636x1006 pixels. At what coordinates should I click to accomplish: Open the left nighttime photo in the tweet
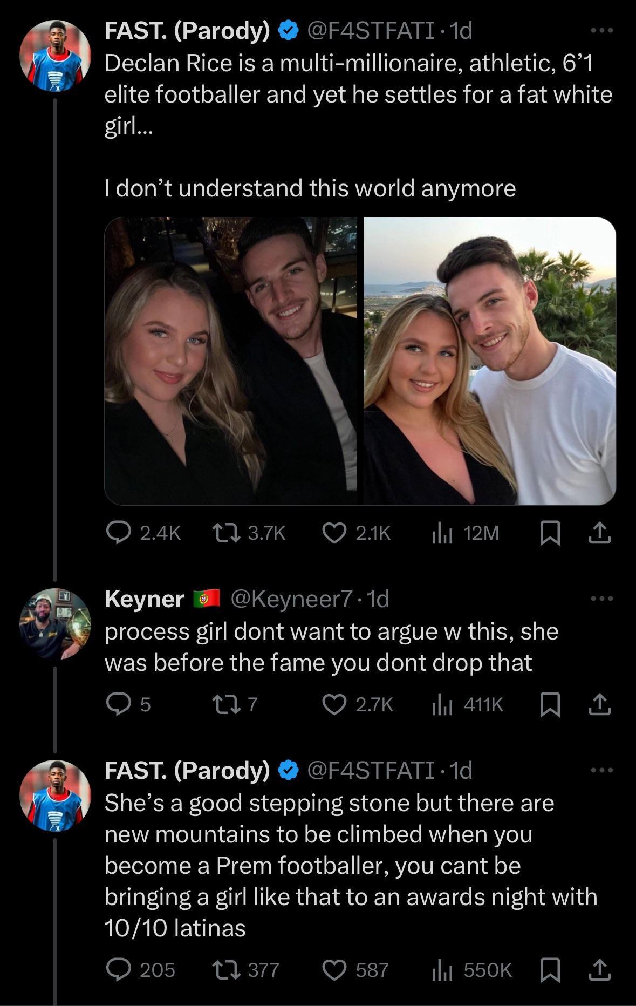(230, 361)
